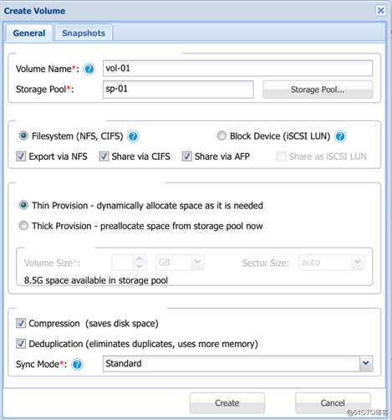392x420 pixels.
Task: Select Thin Provision radio option
Action: (23, 205)
